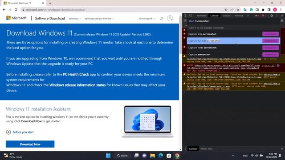
Task: Close the DevTools drawer
Action: 282,149
